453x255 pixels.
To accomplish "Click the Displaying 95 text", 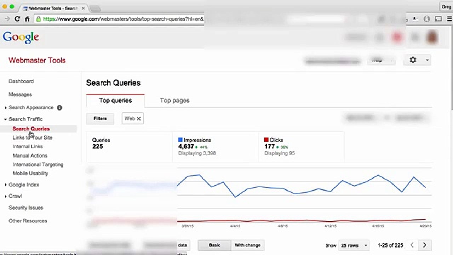I will click(x=280, y=153).
